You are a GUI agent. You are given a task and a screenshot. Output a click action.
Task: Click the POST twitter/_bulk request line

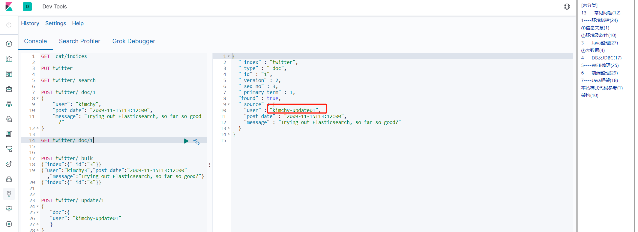tap(67, 158)
